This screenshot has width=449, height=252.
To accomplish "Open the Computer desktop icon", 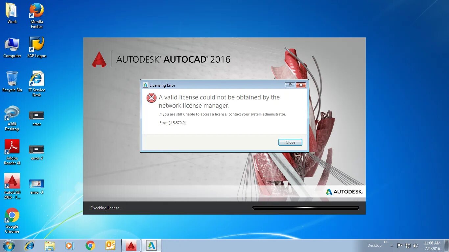I will pos(12,48).
